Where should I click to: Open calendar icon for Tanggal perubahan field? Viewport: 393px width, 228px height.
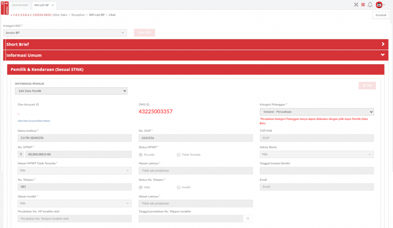[x=248, y=218]
